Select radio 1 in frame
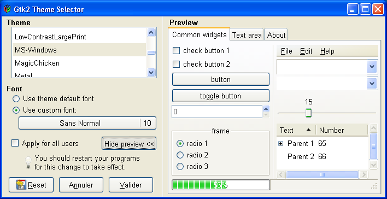This screenshot has height=199, width=387. (x=180, y=143)
